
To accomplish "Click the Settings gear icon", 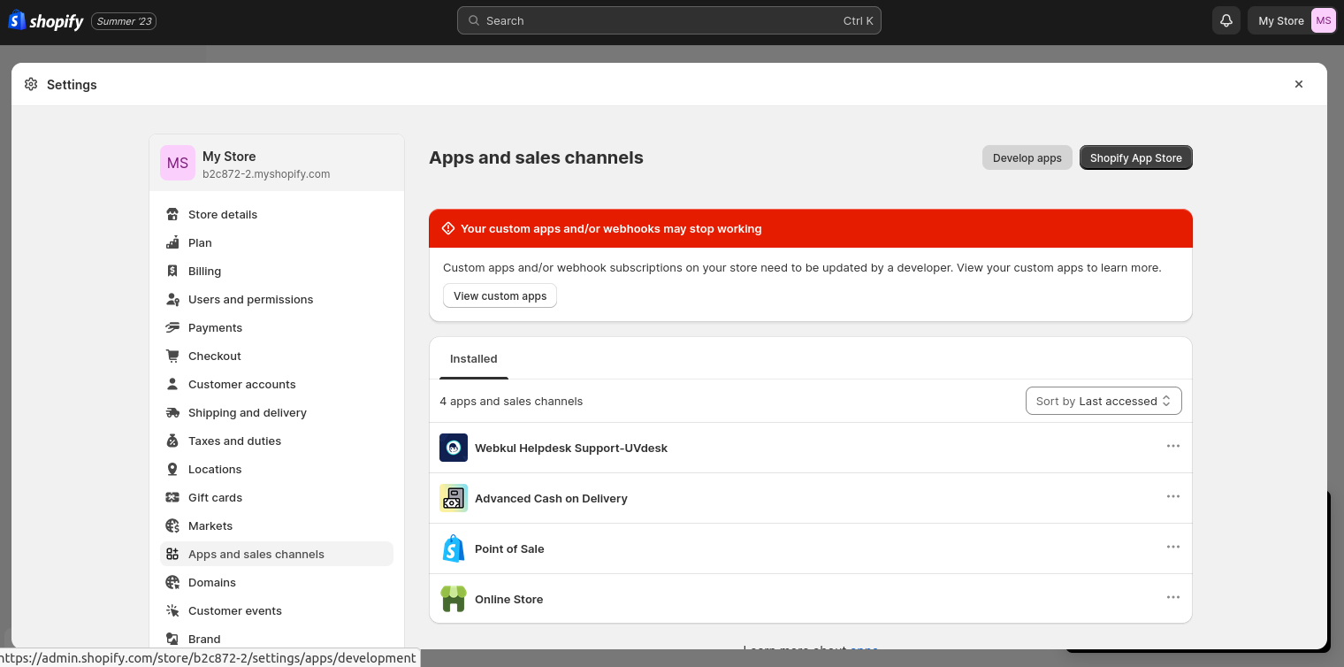I will click(x=31, y=84).
